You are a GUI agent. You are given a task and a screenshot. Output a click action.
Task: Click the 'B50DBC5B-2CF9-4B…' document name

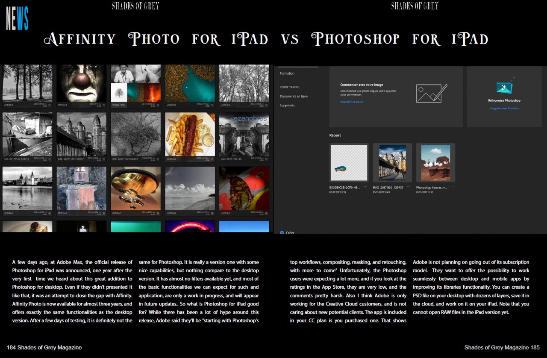(345, 187)
